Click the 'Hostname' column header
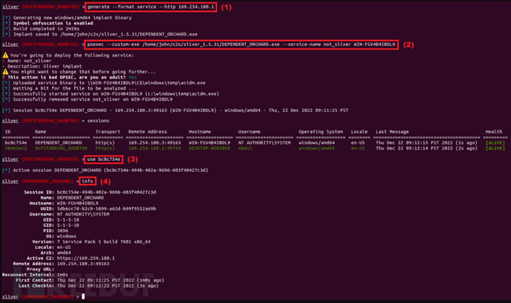 (200, 132)
